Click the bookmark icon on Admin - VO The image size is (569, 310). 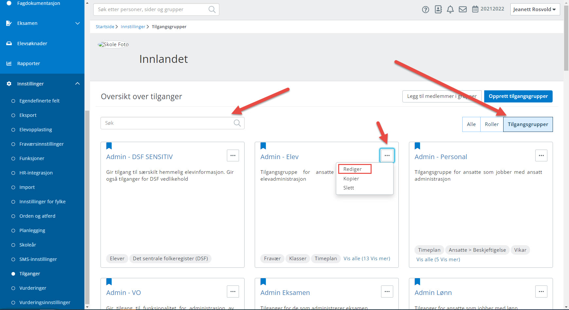coord(109,282)
